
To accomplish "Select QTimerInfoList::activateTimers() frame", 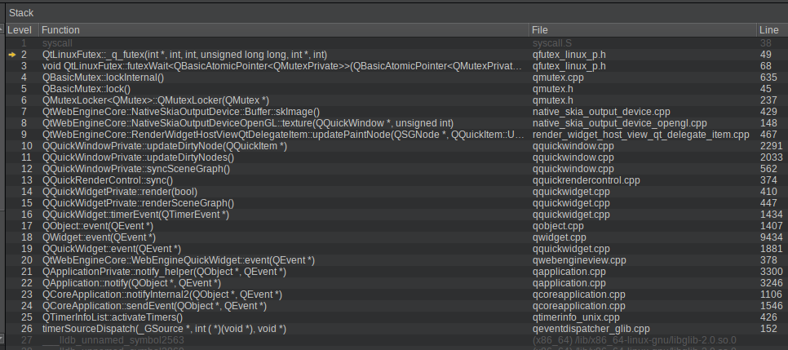I will [x=112, y=317].
